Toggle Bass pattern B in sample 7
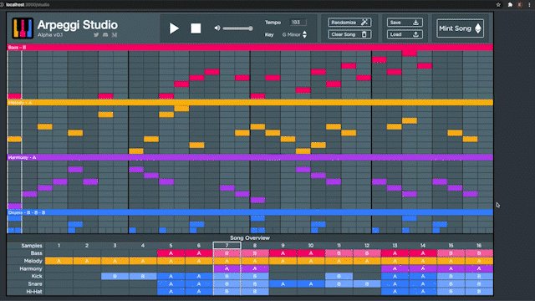This screenshot has width=535, height=301. coord(227,253)
